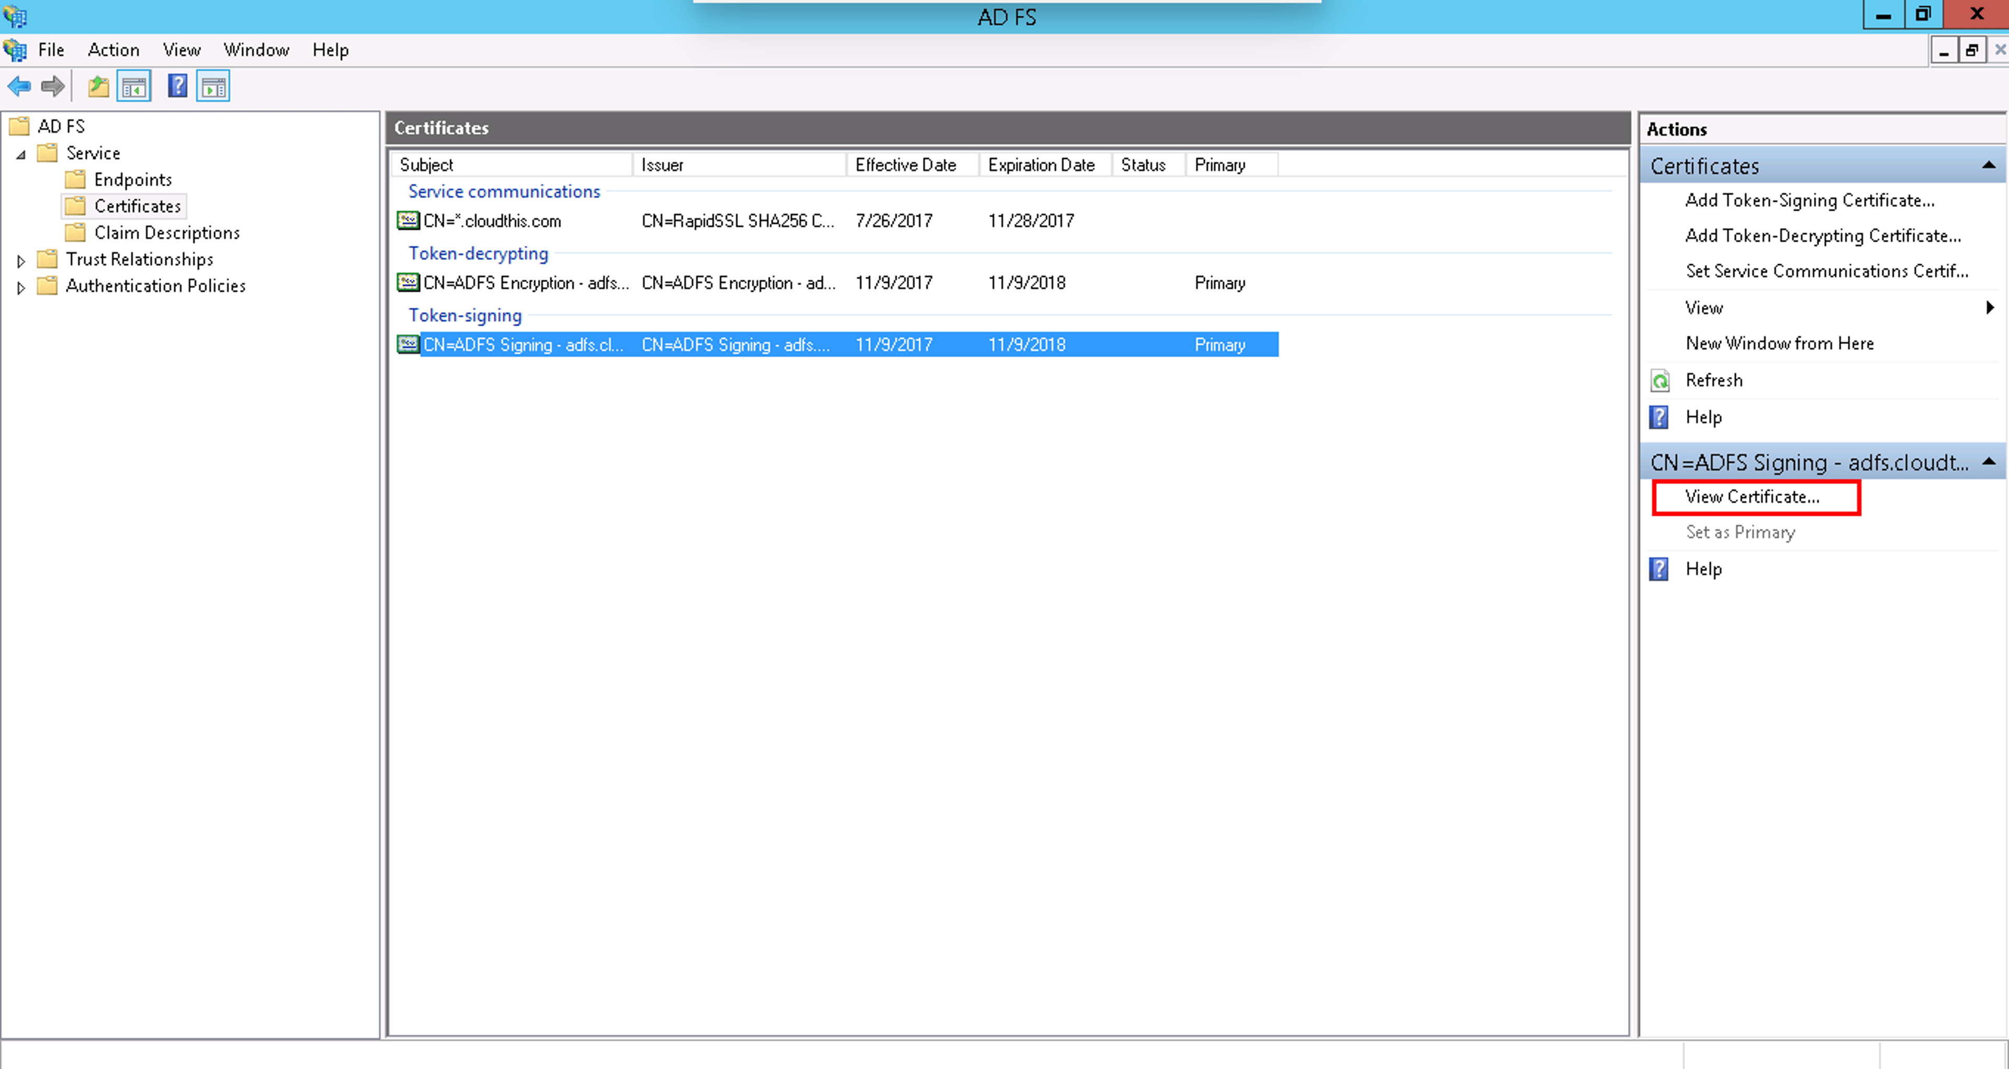Open the Help menu in menu bar
This screenshot has width=2009, height=1069.
point(331,50)
